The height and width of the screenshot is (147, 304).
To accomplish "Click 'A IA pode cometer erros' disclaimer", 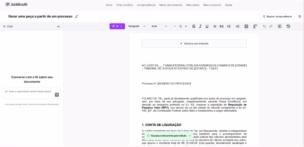I will point(32,104).
